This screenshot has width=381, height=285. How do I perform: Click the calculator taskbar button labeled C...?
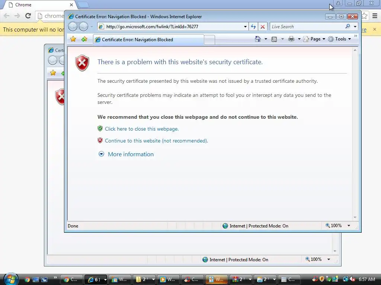289,279
